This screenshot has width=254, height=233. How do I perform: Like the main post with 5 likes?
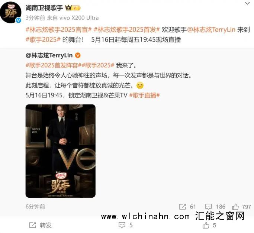point(209,225)
